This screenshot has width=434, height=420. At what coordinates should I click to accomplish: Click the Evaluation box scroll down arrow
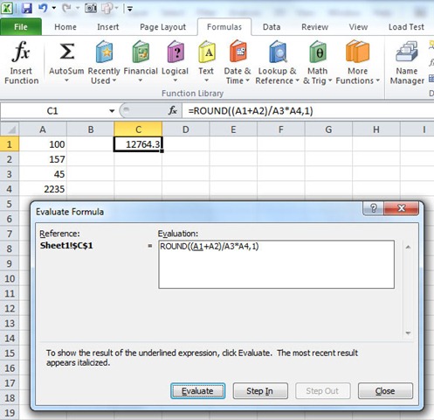(x=408, y=332)
